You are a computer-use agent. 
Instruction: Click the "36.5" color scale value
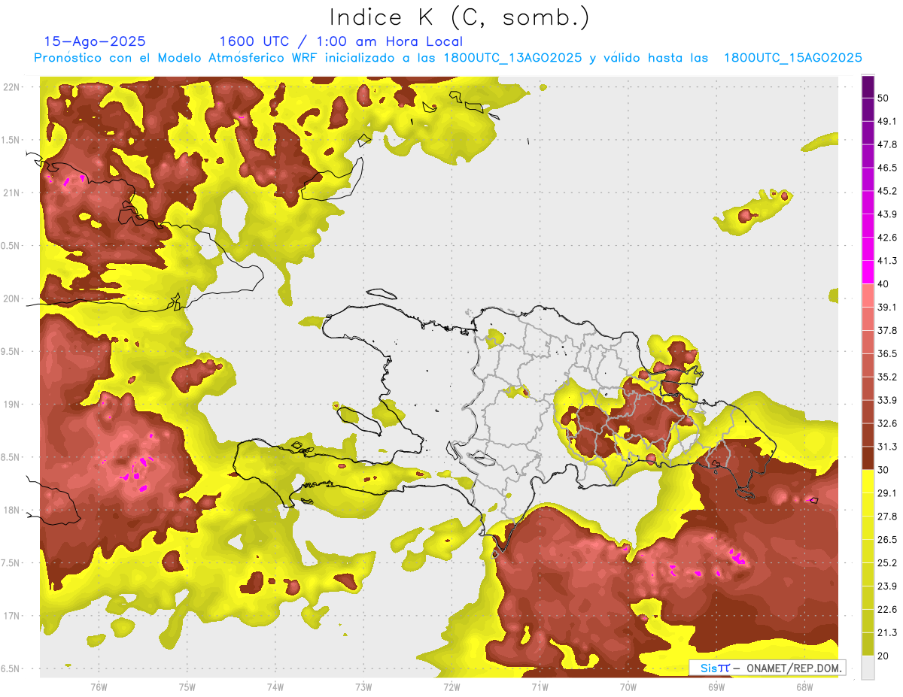(x=887, y=354)
